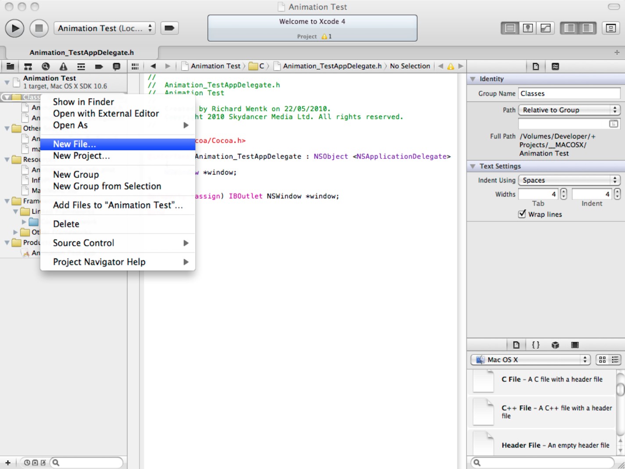625x469 pixels.
Task: Show the Project navigator folder icon
Action: 10,66
